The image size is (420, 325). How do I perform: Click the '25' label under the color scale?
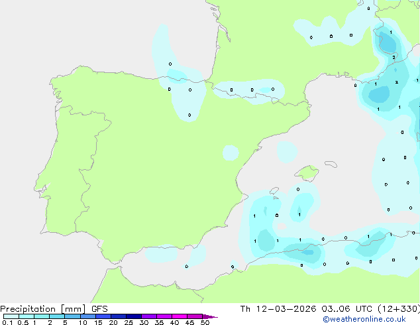[129, 322]
